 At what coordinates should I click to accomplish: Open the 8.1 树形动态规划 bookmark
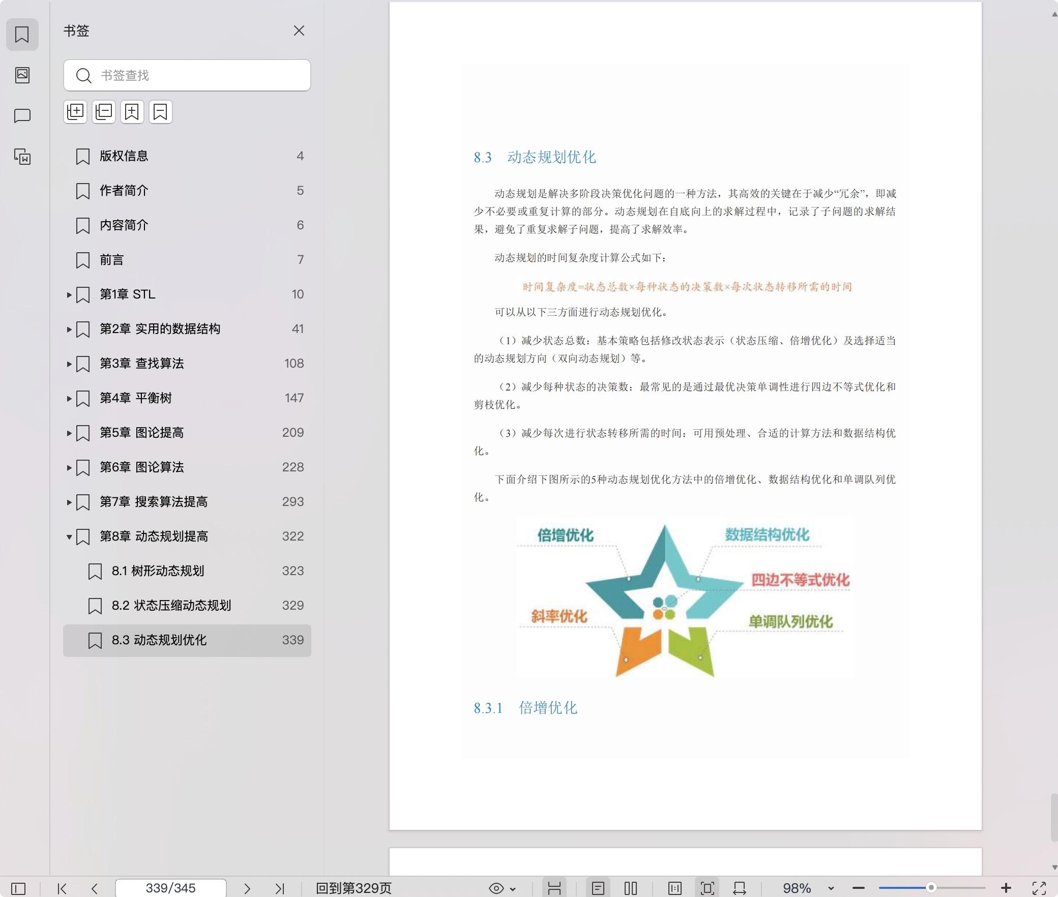(x=158, y=571)
